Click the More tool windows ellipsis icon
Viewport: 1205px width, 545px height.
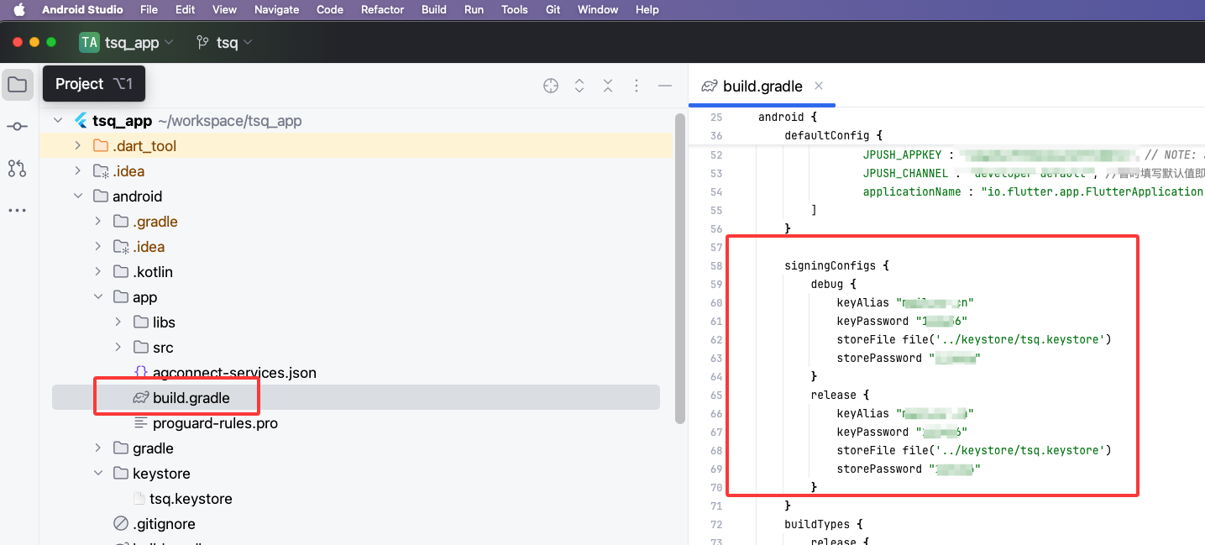click(x=18, y=211)
